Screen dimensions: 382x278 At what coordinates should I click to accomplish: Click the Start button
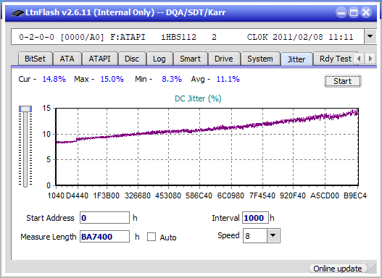(343, 81)
